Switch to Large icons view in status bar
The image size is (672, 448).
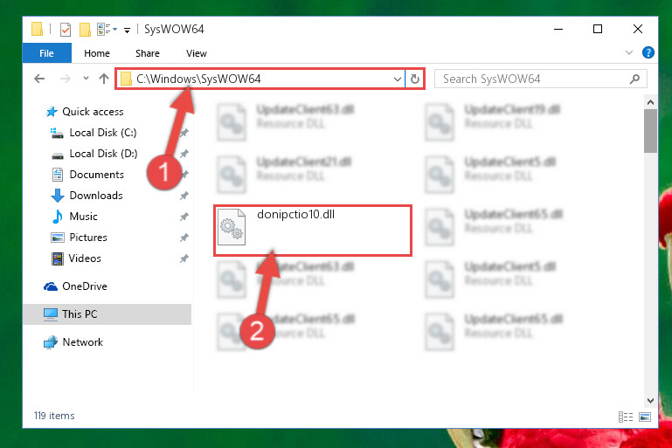[645, 417]
